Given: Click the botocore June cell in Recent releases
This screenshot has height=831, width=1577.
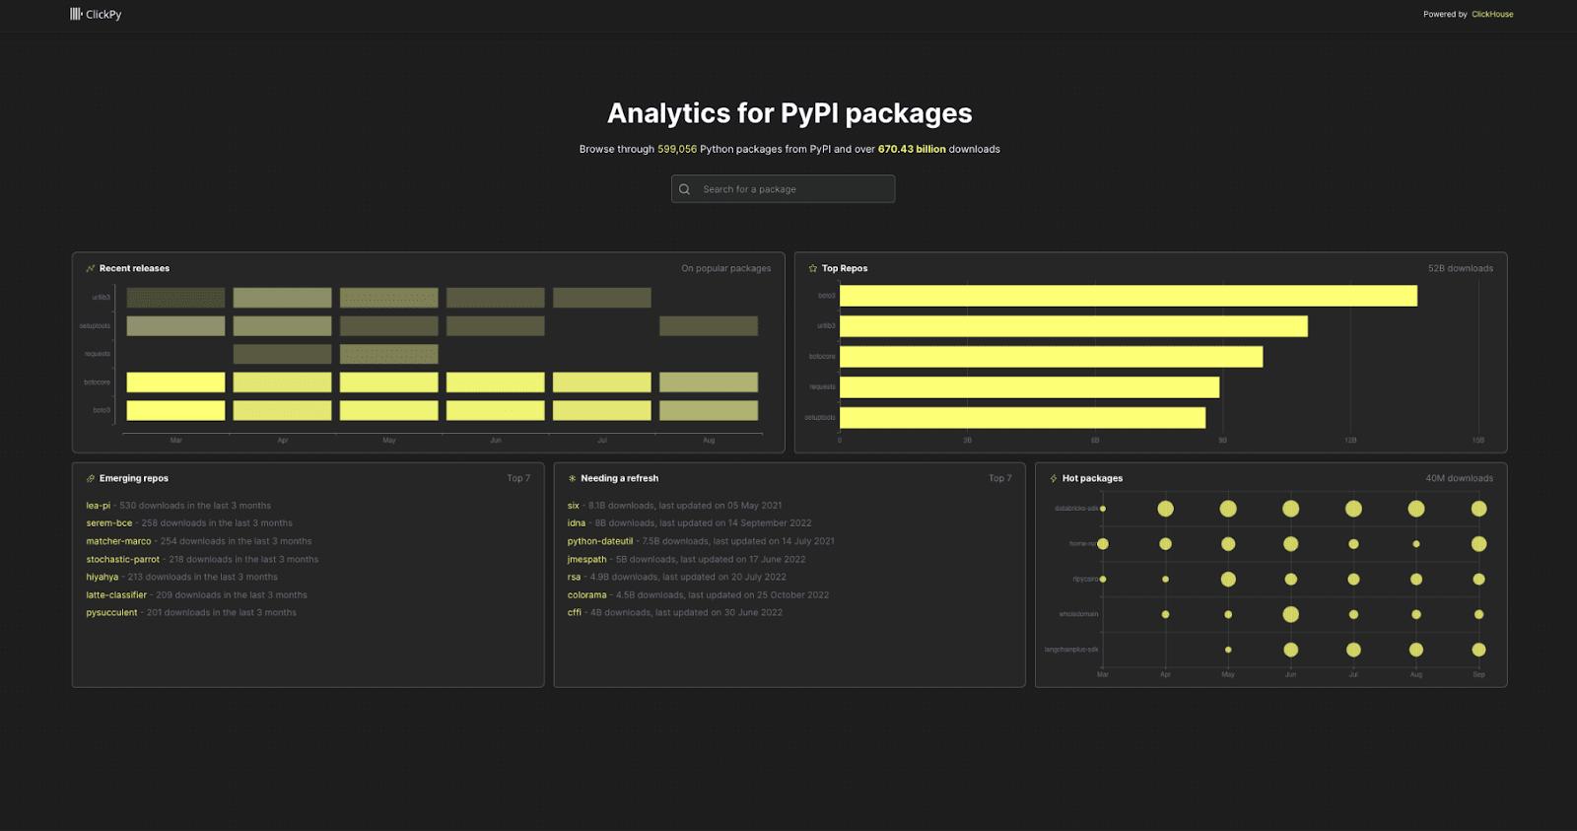Looking at the screenshot, I should 496,382.
